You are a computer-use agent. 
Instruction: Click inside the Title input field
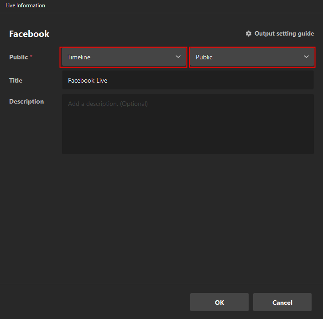coord(188,80)
